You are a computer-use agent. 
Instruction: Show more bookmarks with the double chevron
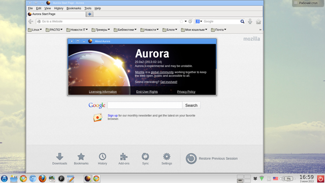(x=261, y=30)
